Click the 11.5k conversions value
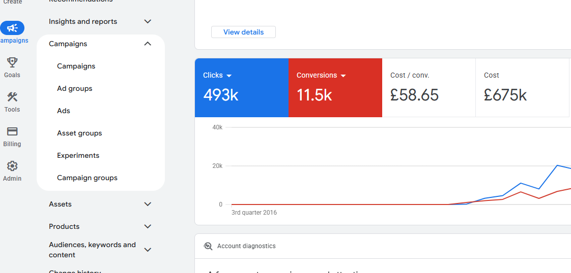The width and height of the screenshot is (571, 273). tap(315, 95)
